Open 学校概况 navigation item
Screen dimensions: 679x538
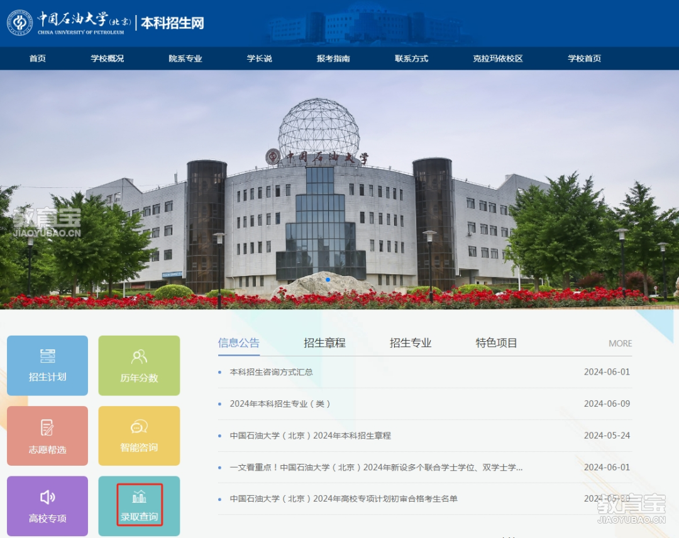coord(108,58)
